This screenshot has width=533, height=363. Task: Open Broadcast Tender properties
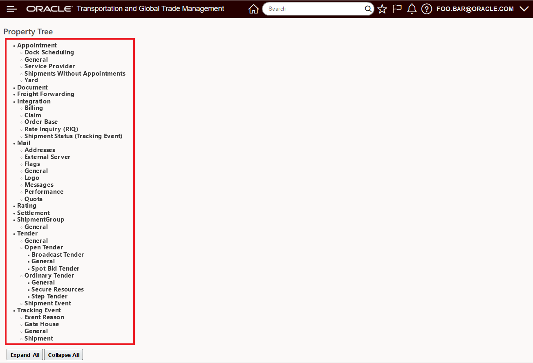(x=58, y=255)
